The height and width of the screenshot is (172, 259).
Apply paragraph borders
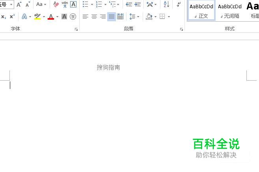coord(162,17)
